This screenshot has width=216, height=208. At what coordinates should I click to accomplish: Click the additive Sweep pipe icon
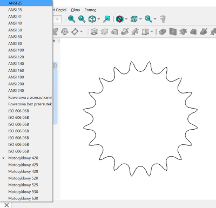tap(125, 32)
